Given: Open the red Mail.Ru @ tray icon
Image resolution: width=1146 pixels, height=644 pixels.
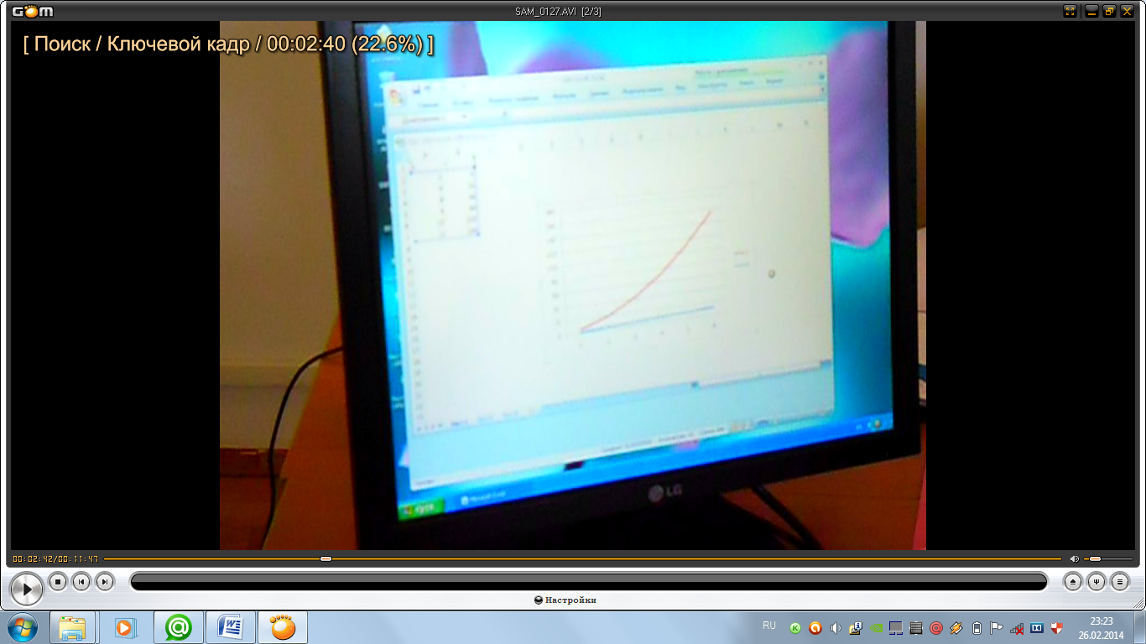Looking at the screenshot, I should 936,627.
